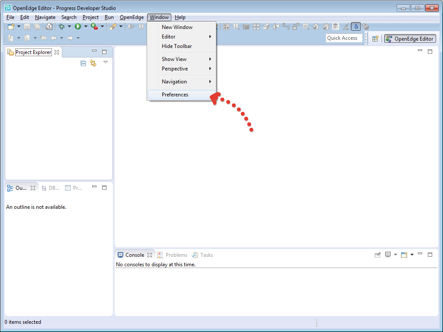Viewport: 443px width, 332px height.
Task: Select Preferences in the Window menu
Action: pyautogui.click(x=181, y=95)
